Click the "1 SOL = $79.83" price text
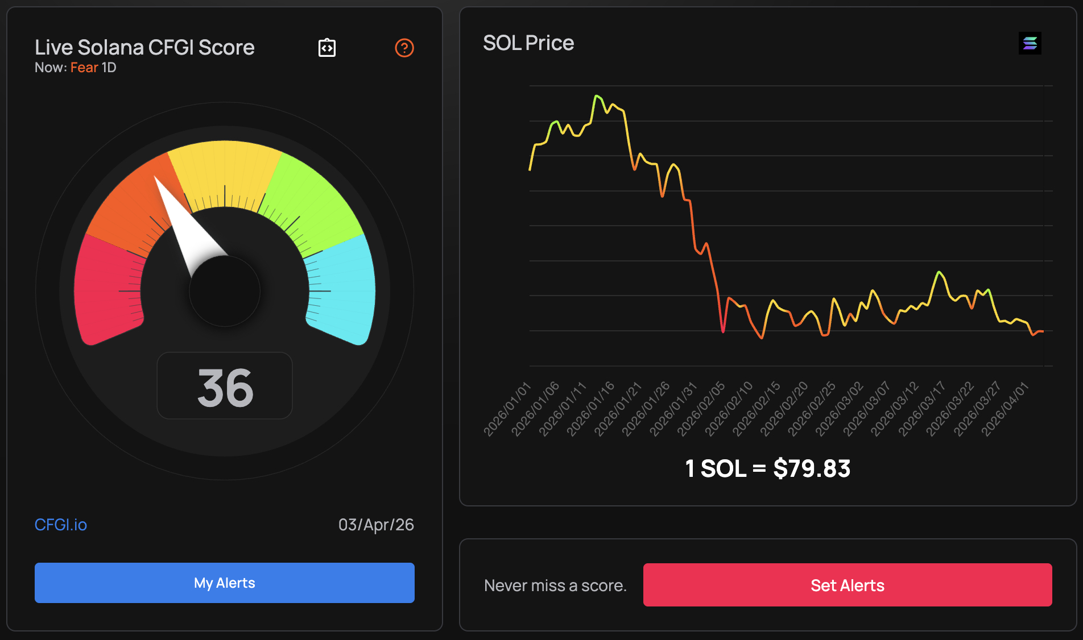 pos(768,468)
